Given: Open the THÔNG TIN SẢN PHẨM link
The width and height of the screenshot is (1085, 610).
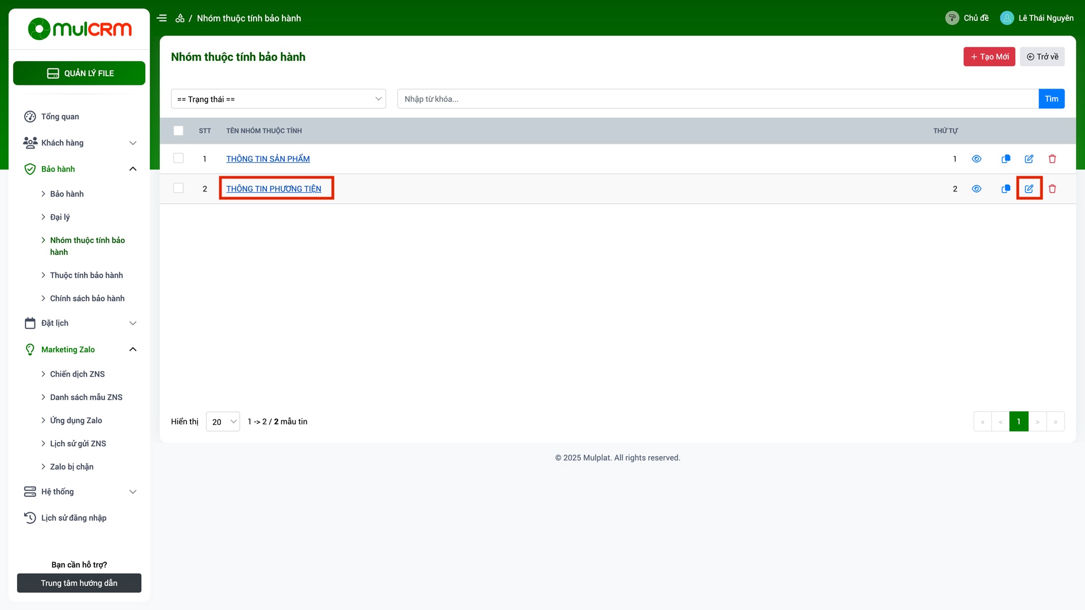Looking at the screenshot, I should pos(268,159).
